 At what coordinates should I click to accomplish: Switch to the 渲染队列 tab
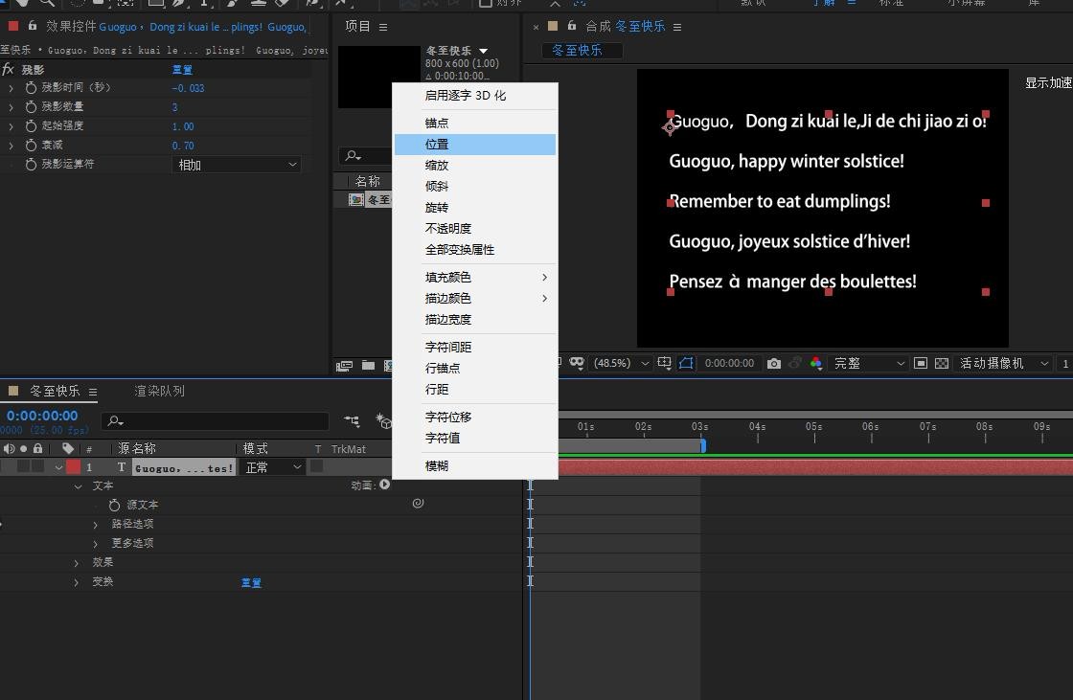(159, 392)
